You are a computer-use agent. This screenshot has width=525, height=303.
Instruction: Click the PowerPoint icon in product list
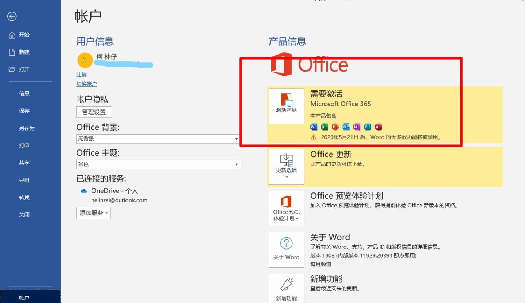(x=335, y=127)
